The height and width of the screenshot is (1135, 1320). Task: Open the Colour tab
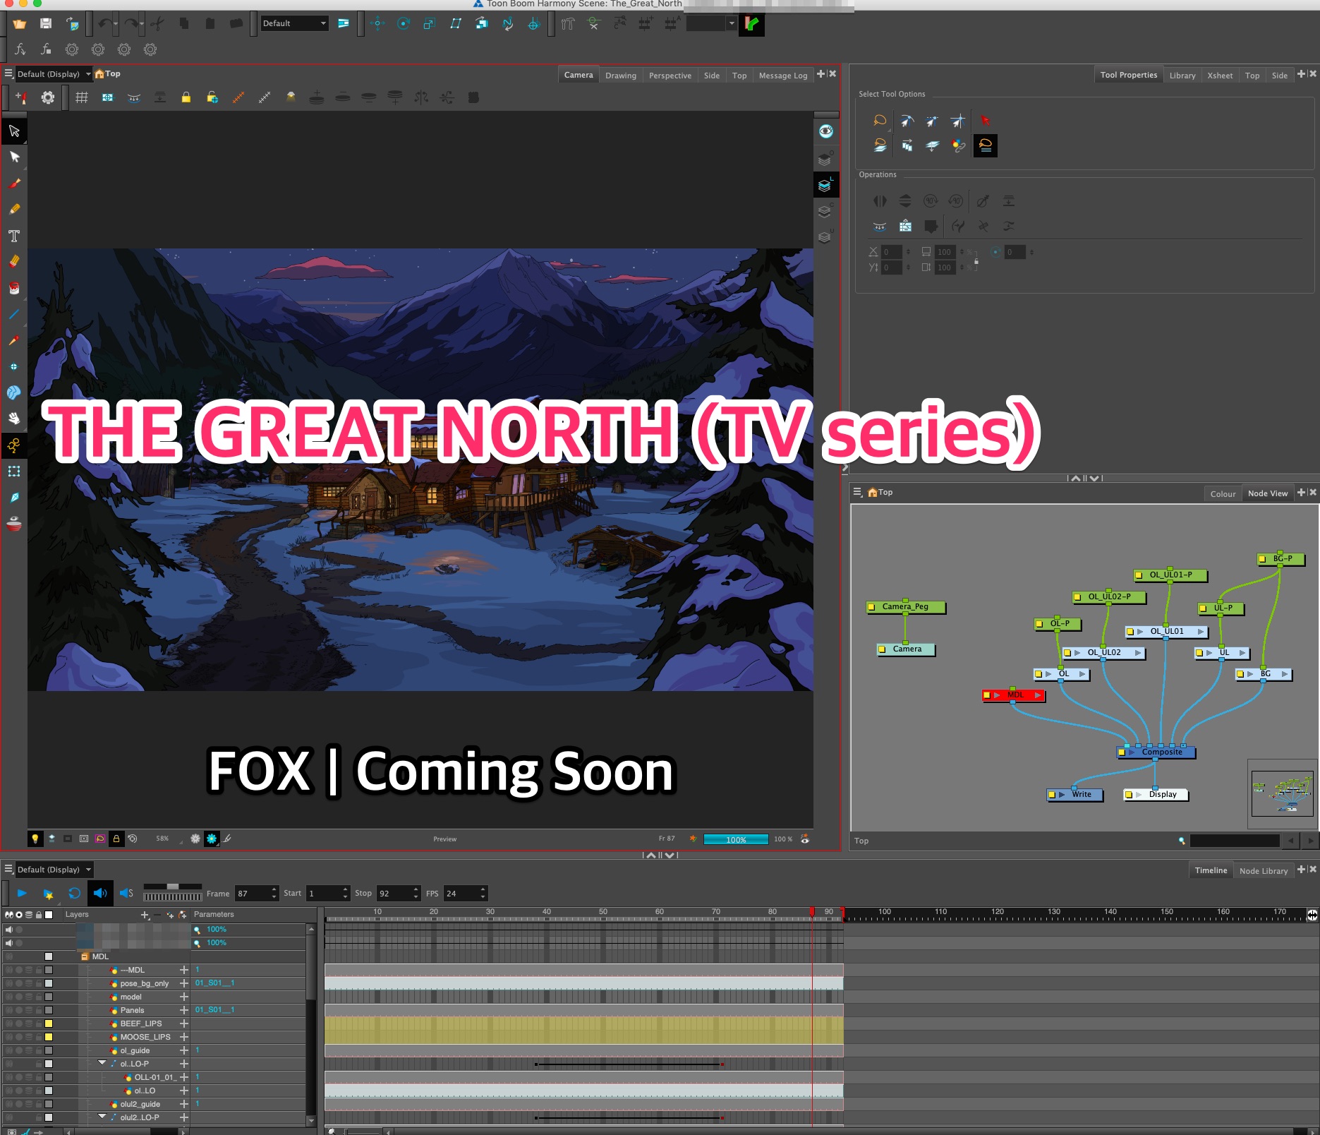click(1223, 494)
